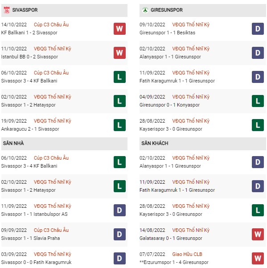Select the SÂN NHÀ section header
This screenshot has height=268, width=267.
pos(64,144)
